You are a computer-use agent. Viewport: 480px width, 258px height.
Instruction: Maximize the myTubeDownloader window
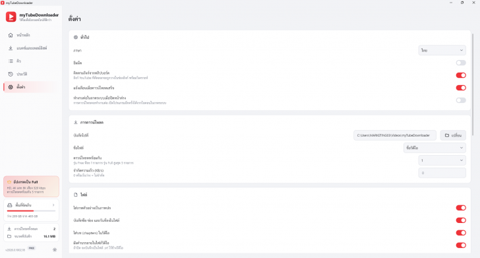pyautogui.click(x=462, y=3)
